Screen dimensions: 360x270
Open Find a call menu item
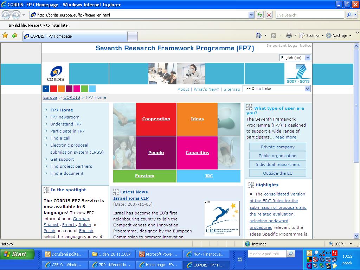[60, 138]
